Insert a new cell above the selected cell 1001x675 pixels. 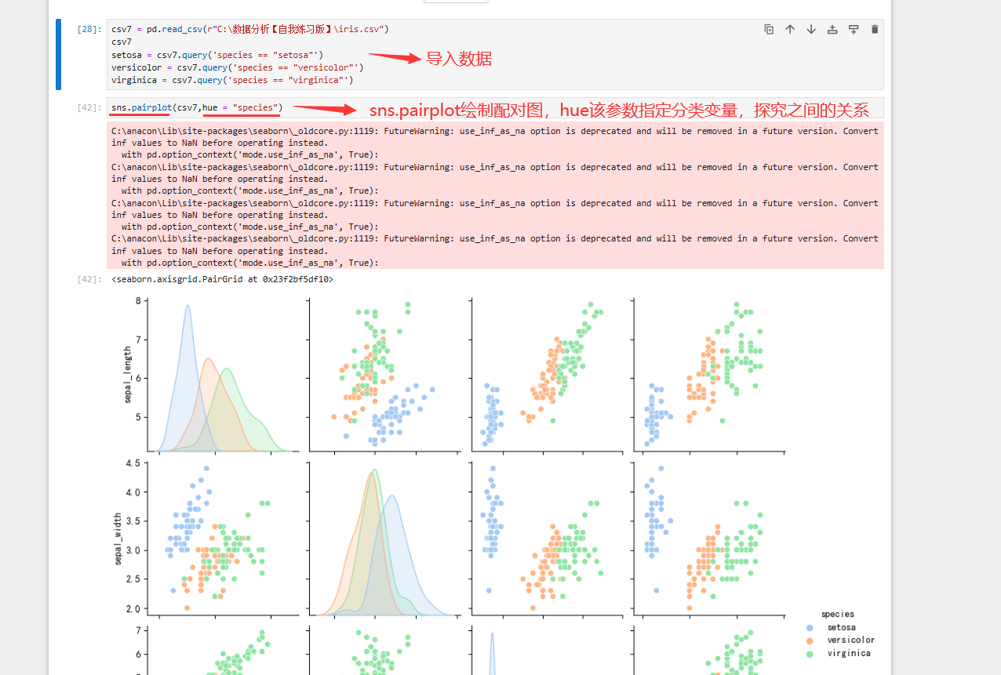[x=832, y=29]
